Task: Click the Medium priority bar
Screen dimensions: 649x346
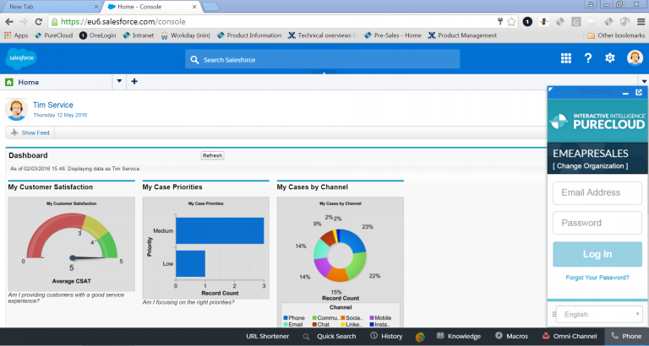Action: pos(220,230)
